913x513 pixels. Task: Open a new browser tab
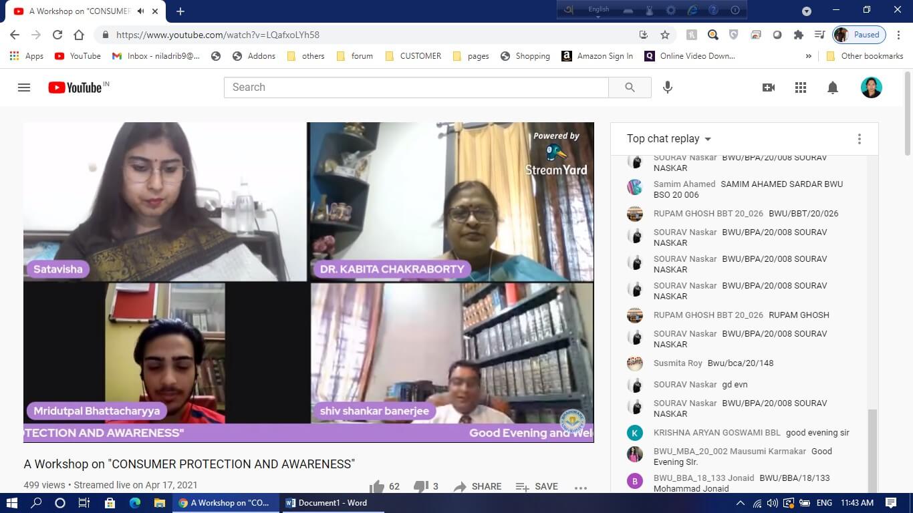tap(180, 11)
